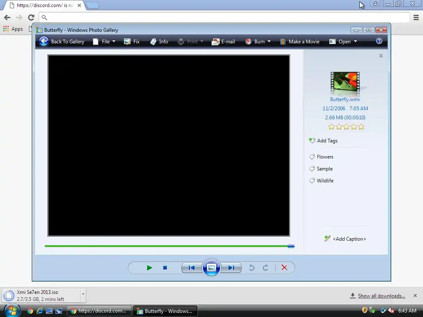Click the video seek slider handle
The image size is (423, 317).
click(291, 246)
